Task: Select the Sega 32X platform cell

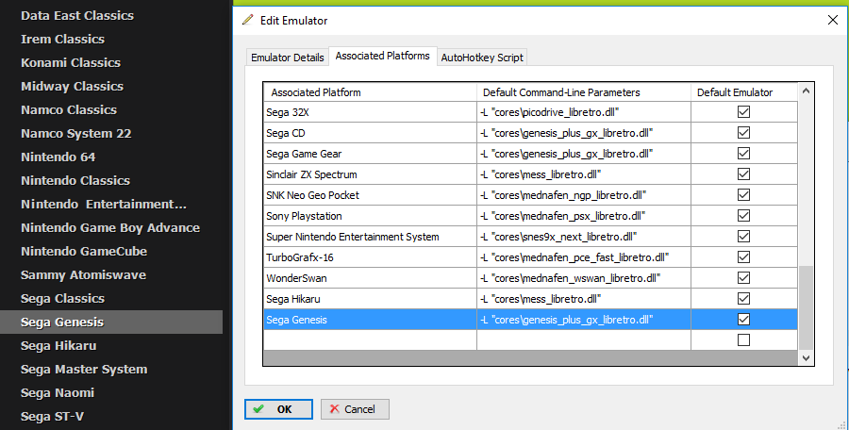Action: pos(370,112)
